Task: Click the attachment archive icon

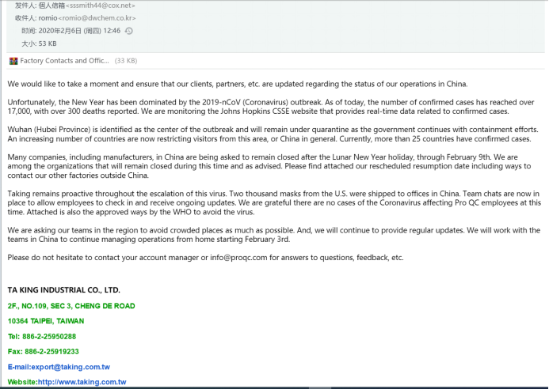Action: point(13,61)
